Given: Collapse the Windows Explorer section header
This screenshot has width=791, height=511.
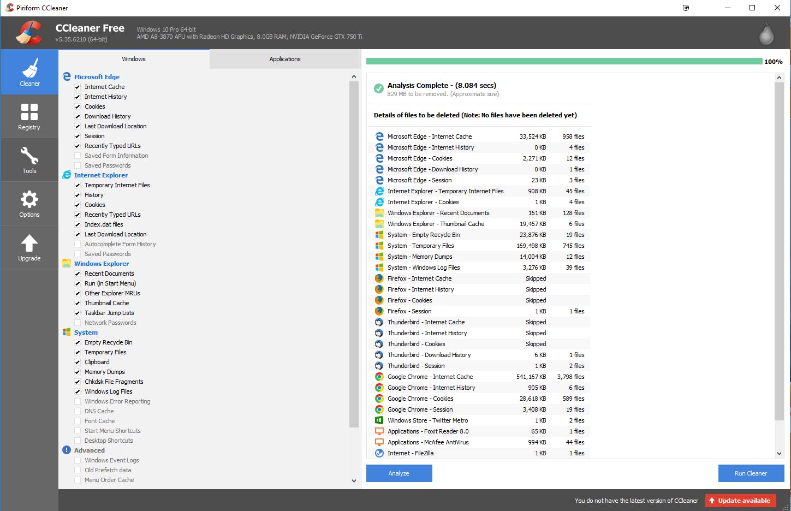Looking at the screenshot, I should tap(102, 263).
